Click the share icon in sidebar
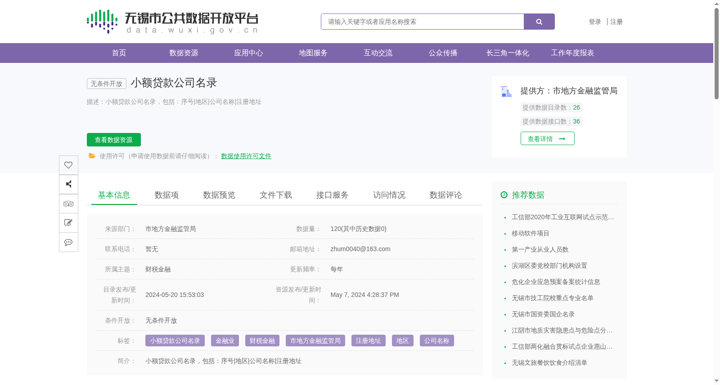This screenshot has width=720, height=385. point(68,184)
